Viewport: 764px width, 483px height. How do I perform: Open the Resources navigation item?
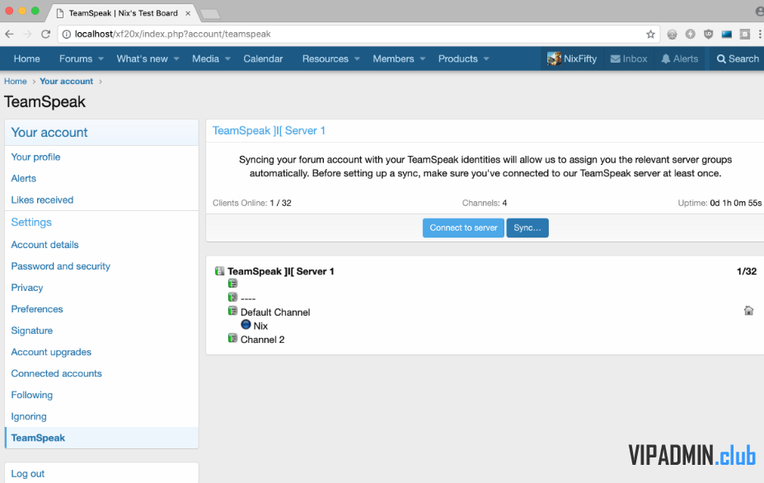click(326, 59)
